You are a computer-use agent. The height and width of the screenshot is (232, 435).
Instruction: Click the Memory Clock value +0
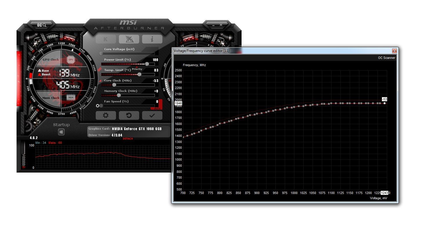point(156,91)
